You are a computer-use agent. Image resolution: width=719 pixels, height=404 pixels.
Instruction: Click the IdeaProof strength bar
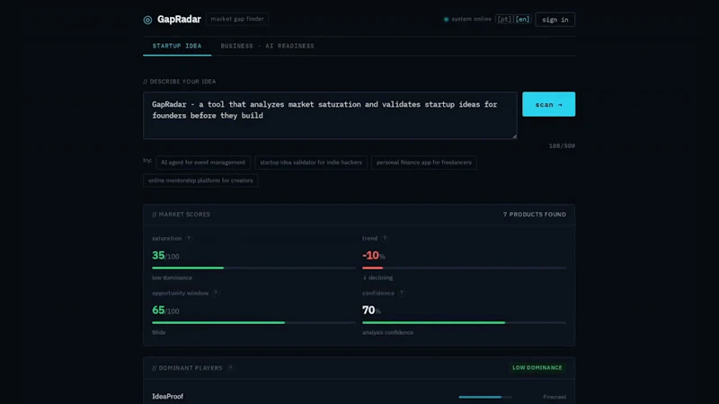coord(484,397)
